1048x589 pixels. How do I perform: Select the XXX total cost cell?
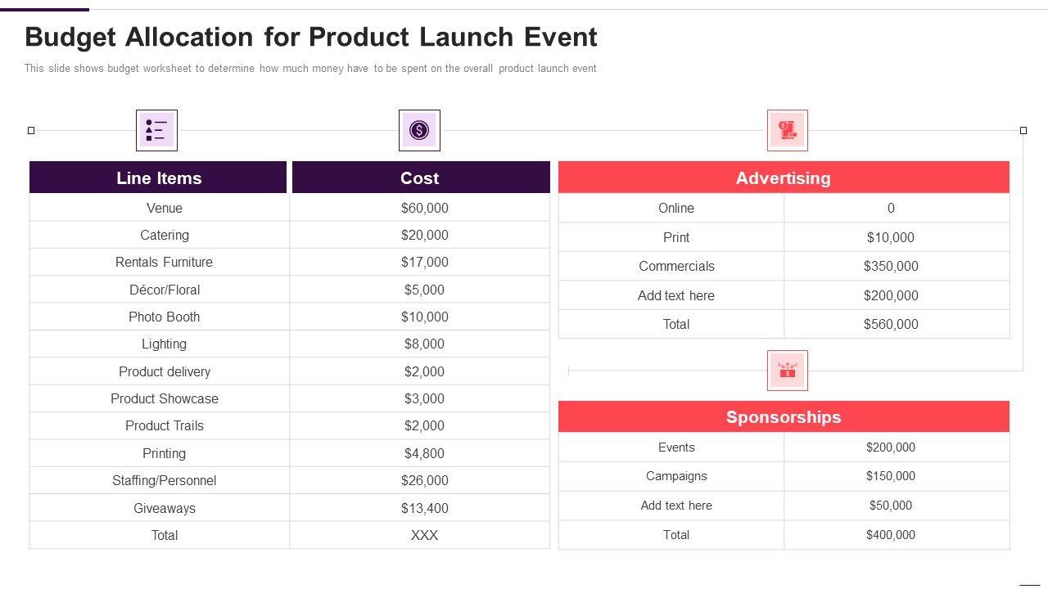pos(424,535)
